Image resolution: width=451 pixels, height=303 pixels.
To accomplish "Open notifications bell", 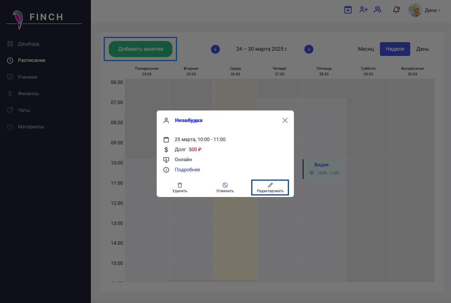I will [396, 10].
